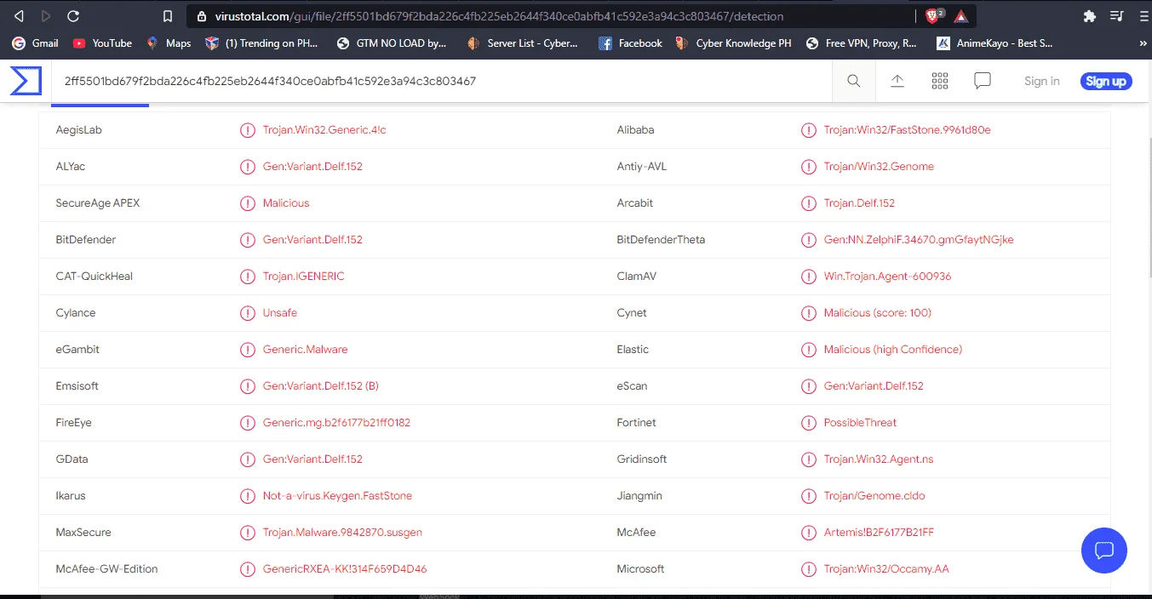Click the address bar URL
This screenshot has width=1152, height=599.
(x=497, y=16)
